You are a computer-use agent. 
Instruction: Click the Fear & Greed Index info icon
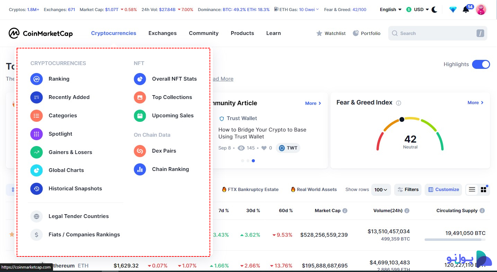point(399,103)
